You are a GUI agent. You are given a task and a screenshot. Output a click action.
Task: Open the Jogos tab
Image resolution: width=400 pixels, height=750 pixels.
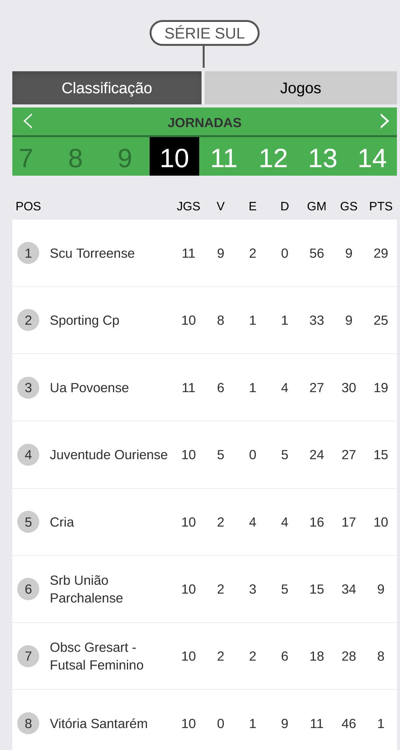(x=300, y=88)
